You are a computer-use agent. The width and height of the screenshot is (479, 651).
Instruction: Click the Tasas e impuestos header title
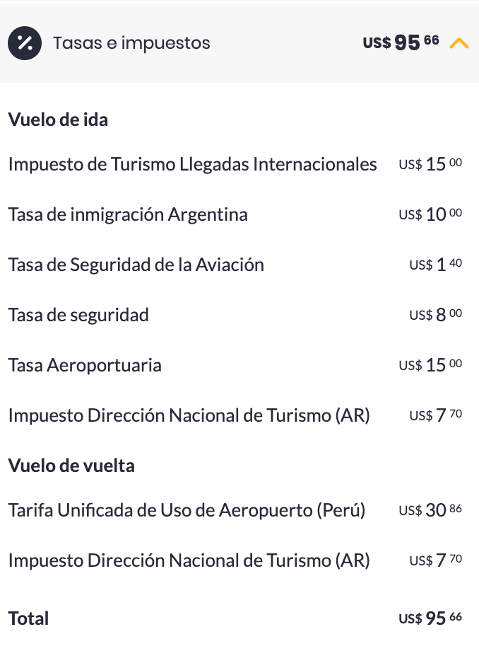[x=131, y=43]
